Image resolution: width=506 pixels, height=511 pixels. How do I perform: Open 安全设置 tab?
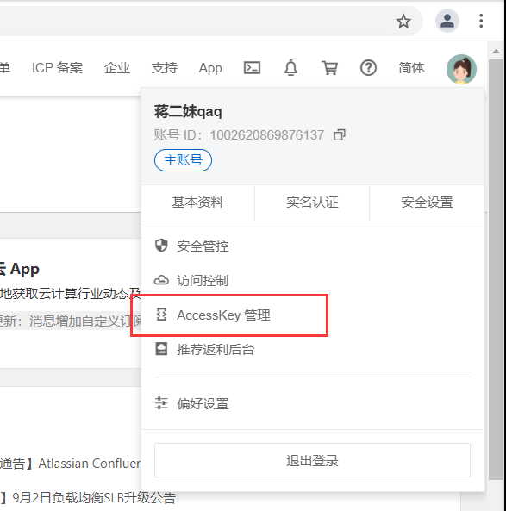coord(427,203)
